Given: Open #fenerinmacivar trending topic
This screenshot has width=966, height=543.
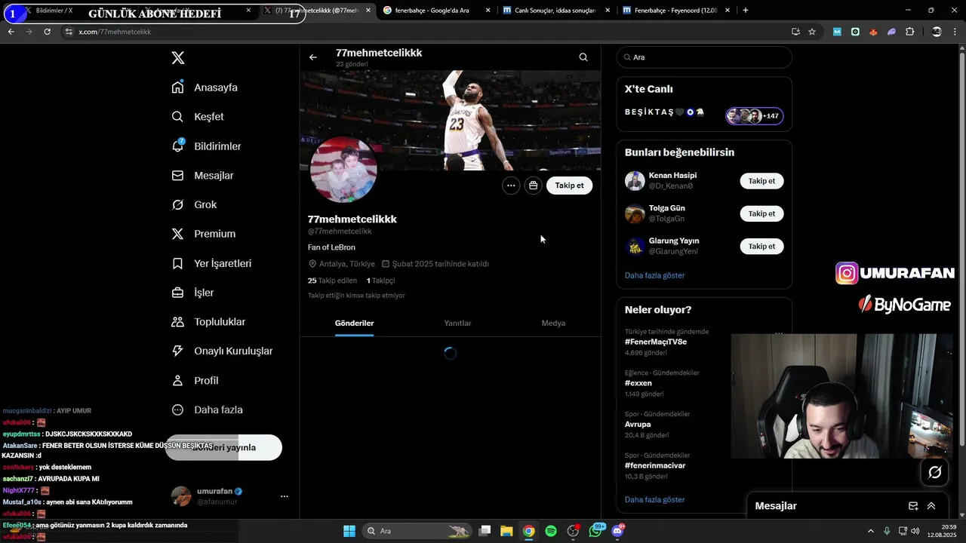Looking at the screenshot, I should (655, 465).
